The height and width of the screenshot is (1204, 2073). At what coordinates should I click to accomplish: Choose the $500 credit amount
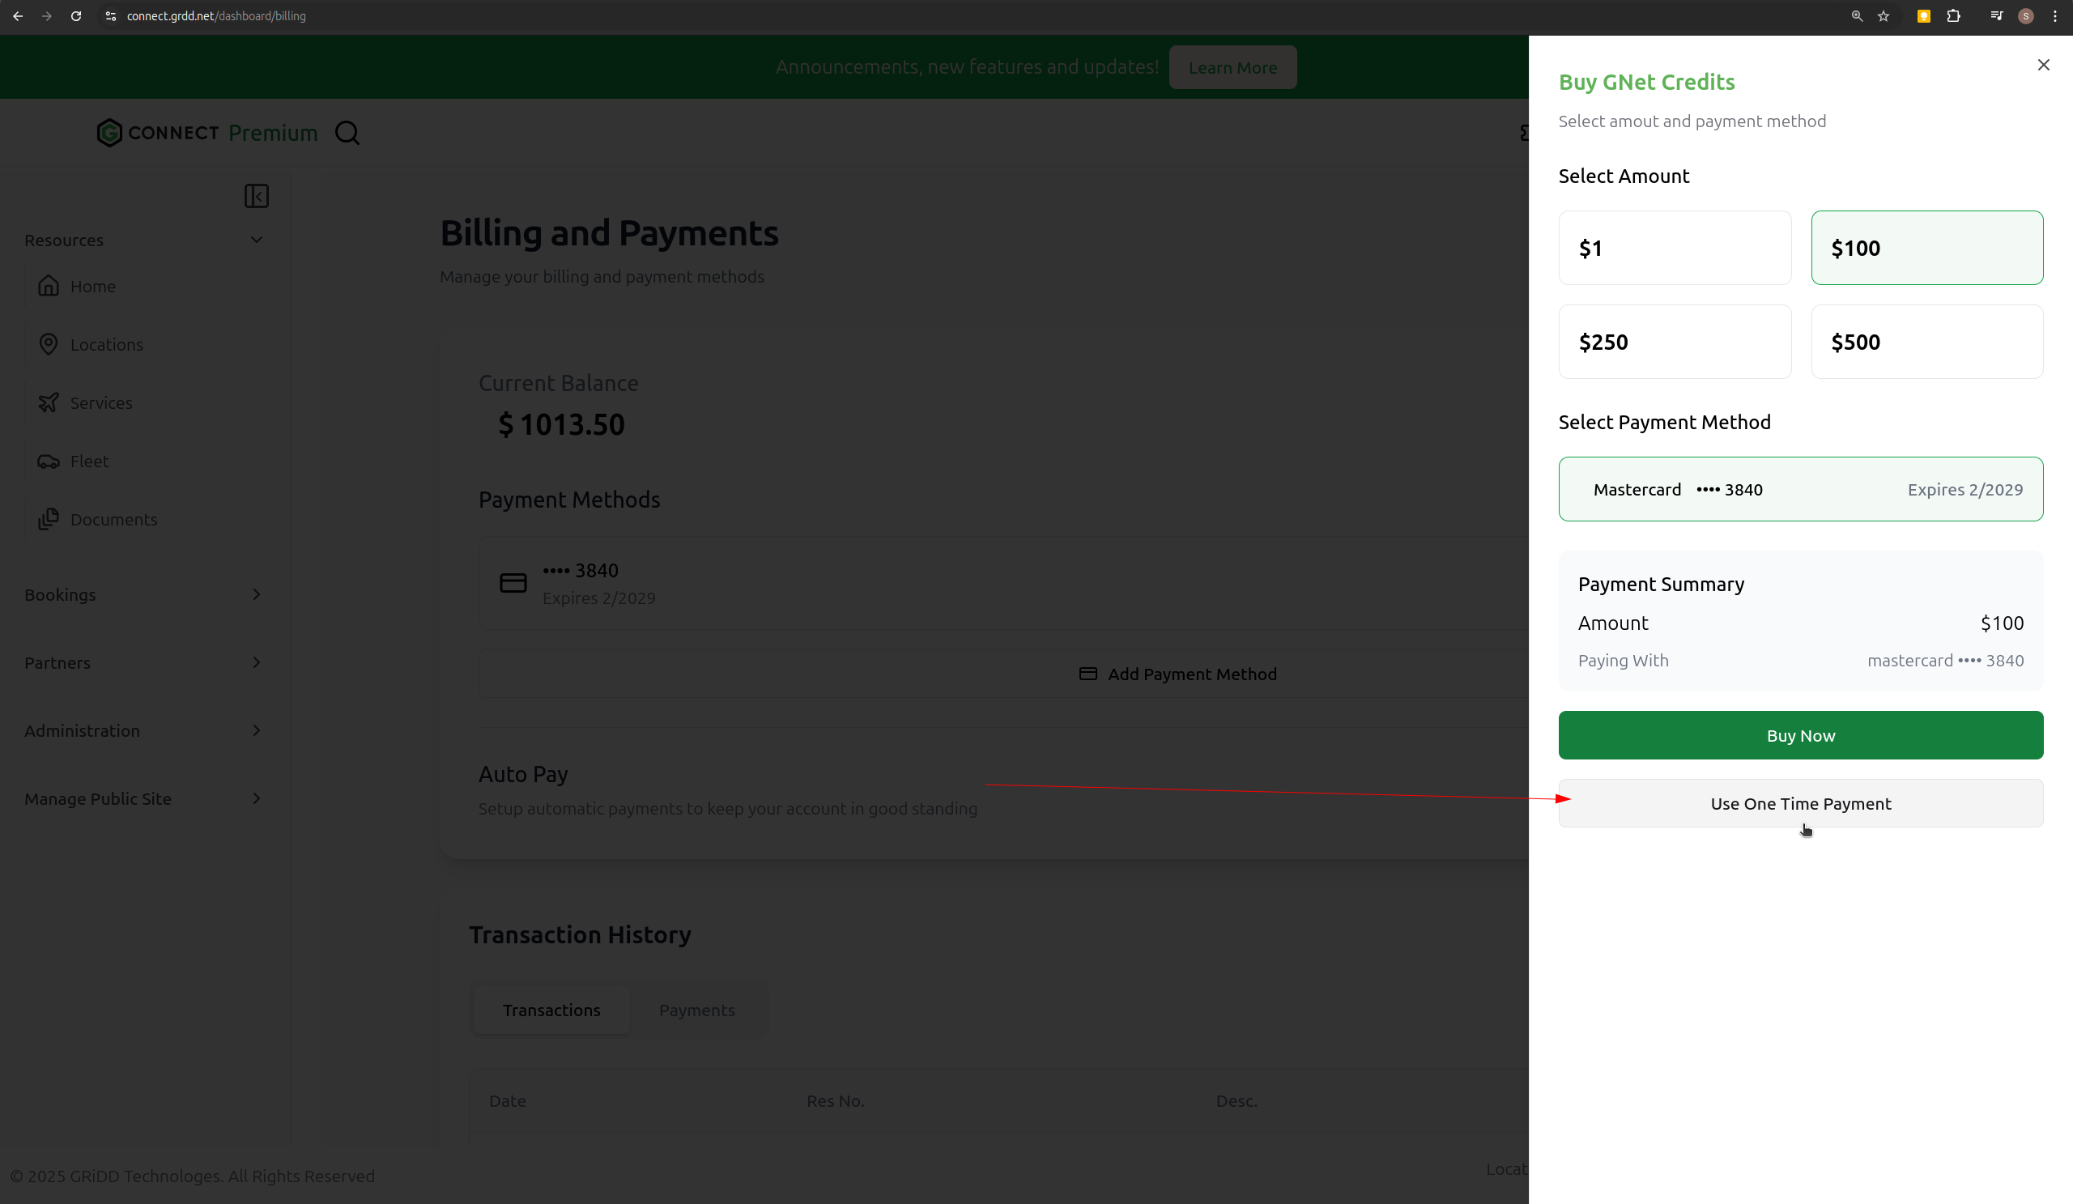[1926, 342]
